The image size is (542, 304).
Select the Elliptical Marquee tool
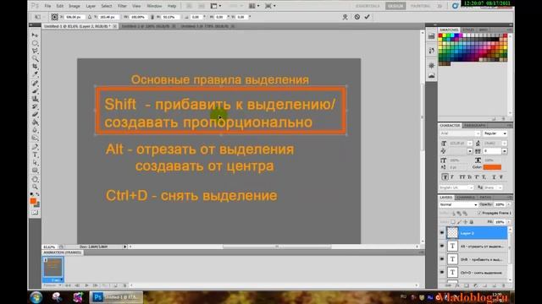click(x=35, y=43)
